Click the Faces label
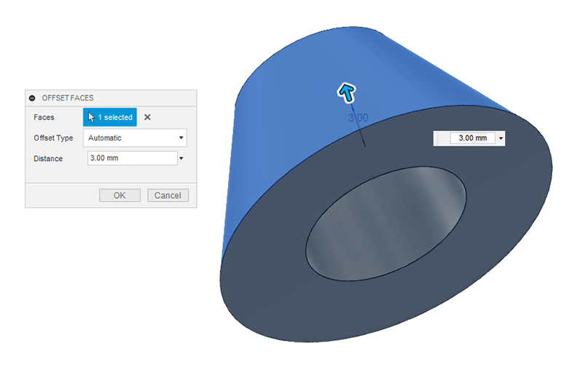The height and width of the screenshot is (370, 583). point(44,117)
